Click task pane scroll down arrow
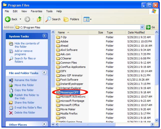Image resolution: width=161 pixels, height=129 pixels. (x=53, y=125)
